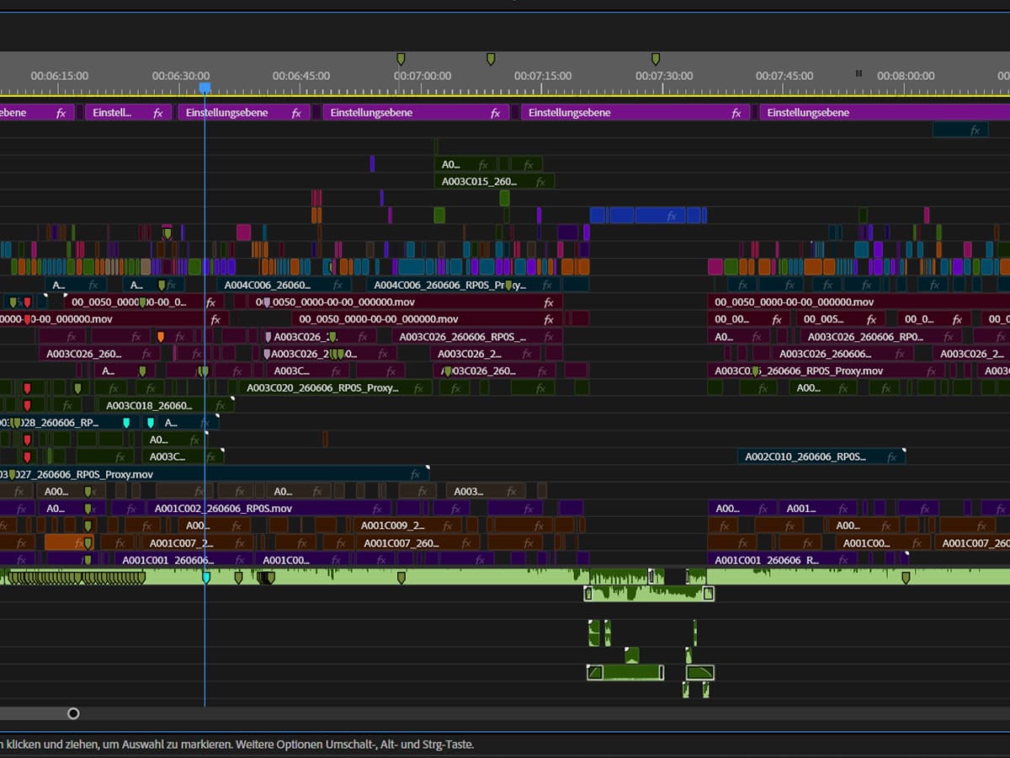Select the truncated Einstell... adjustment layer clip

pyautogui.click(x=128, y=113)
